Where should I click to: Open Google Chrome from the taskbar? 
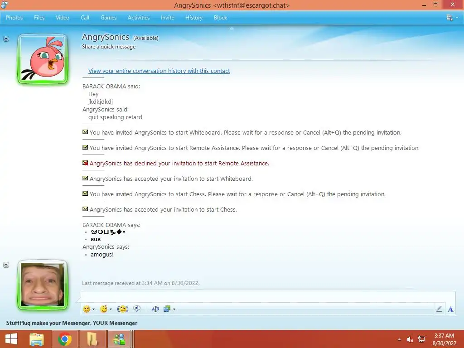click(64, 339)
